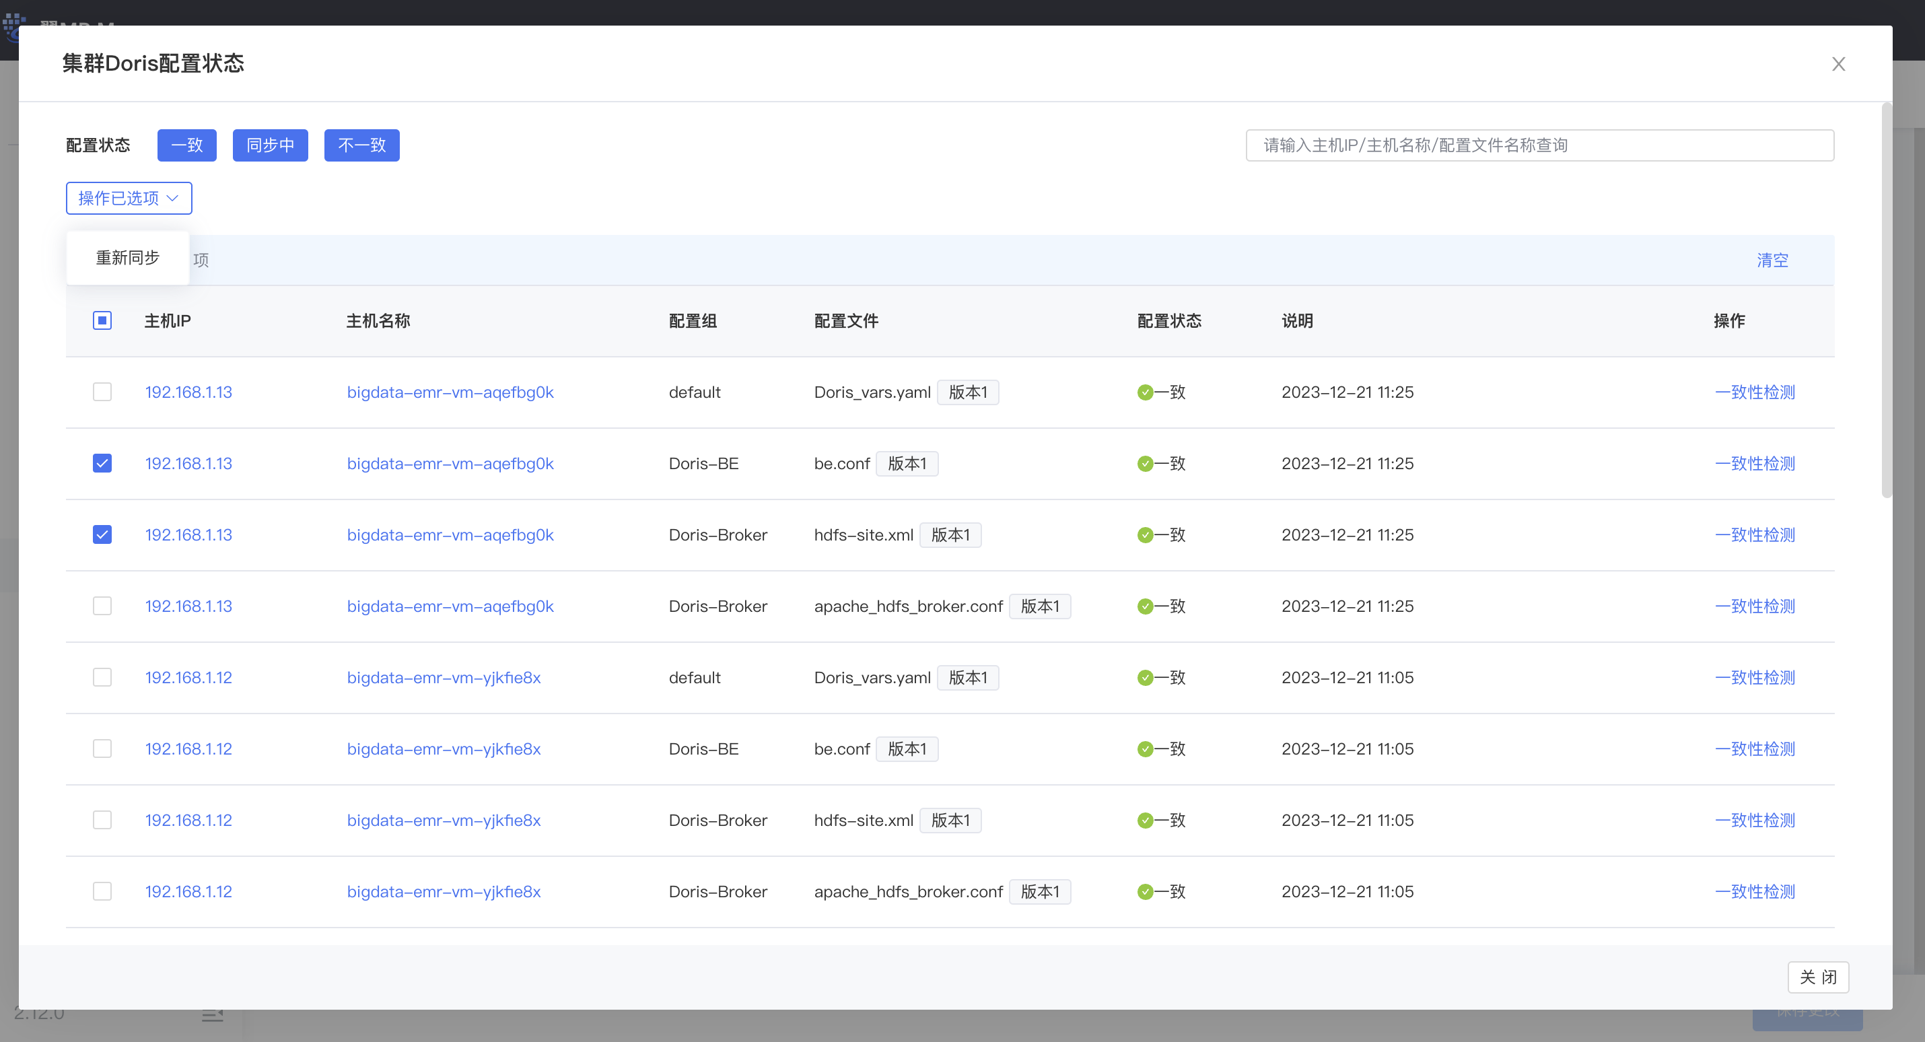Run 一致性检测 for 192.168.1.13 be.conf
The image size is (1925, 1042).
coord(1755,463)
